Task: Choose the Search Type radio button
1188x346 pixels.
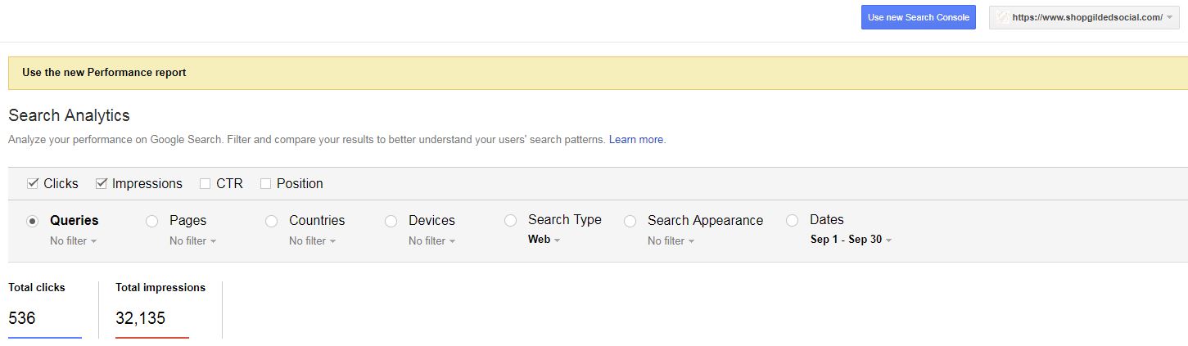Action: click(x=511, y=221)
